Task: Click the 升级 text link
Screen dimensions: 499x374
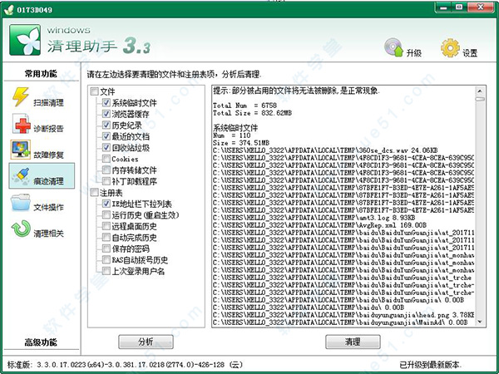Action: coord(413,53)
